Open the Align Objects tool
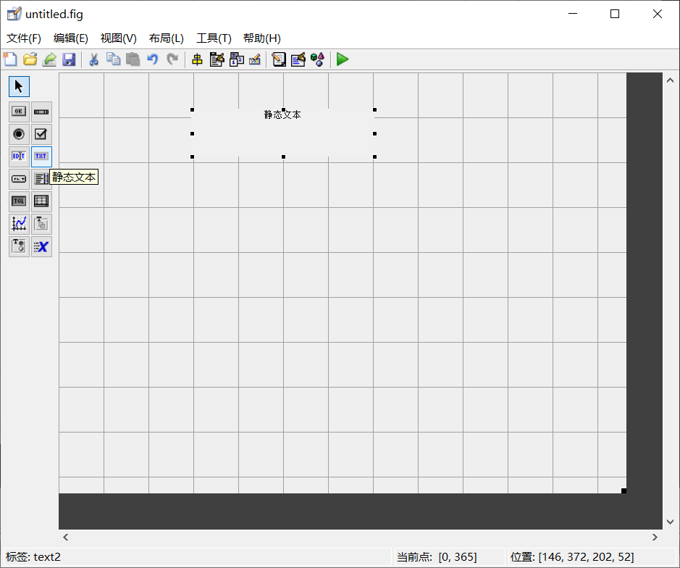 (x=197, y=59)
